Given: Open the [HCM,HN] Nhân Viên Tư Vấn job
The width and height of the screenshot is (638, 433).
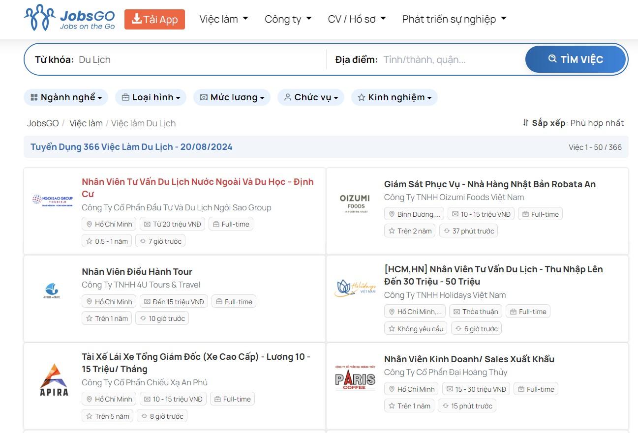Looking at the screenshot, I should pyautogui.click(x=493, y=275).
